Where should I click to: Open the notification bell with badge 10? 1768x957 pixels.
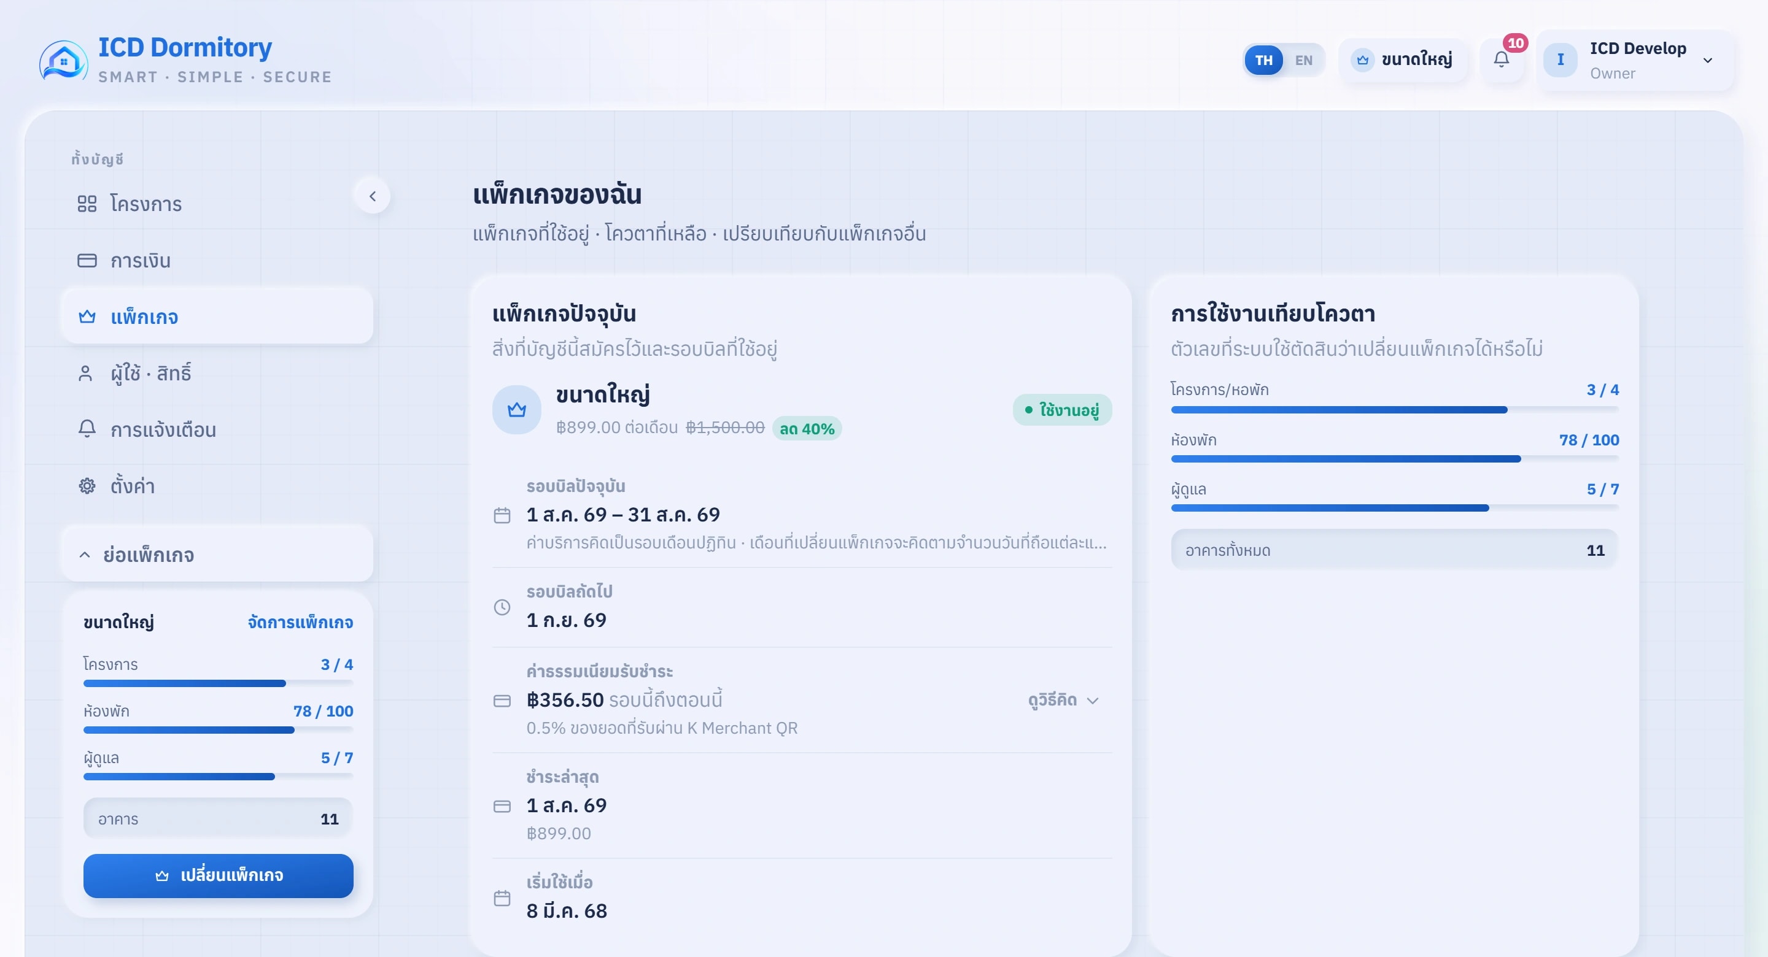tap(1501, 60)
